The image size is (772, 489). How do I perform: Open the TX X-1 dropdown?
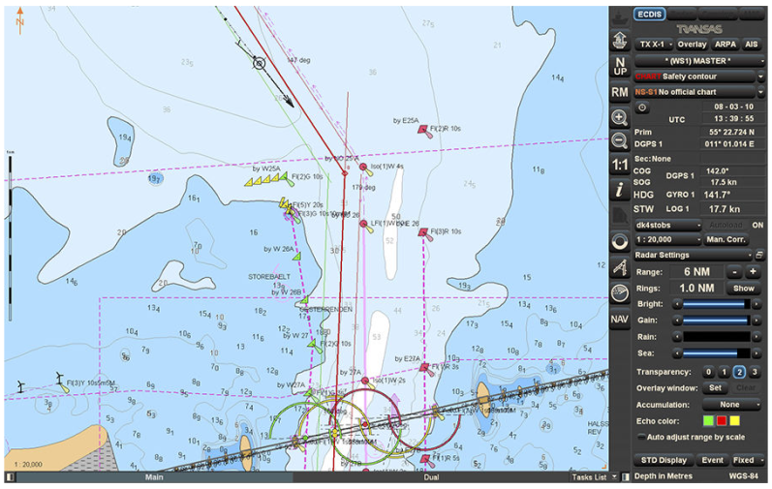point(655,45)
